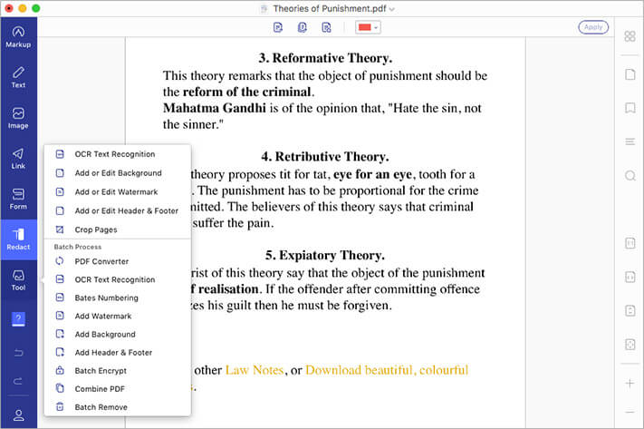Open the red redaction color dropdown
This screenshot has height=429, width=644.
[368, 27]
